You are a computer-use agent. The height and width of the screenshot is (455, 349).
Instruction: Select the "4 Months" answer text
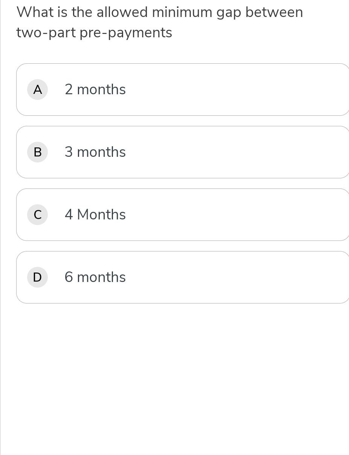(95, 215)
